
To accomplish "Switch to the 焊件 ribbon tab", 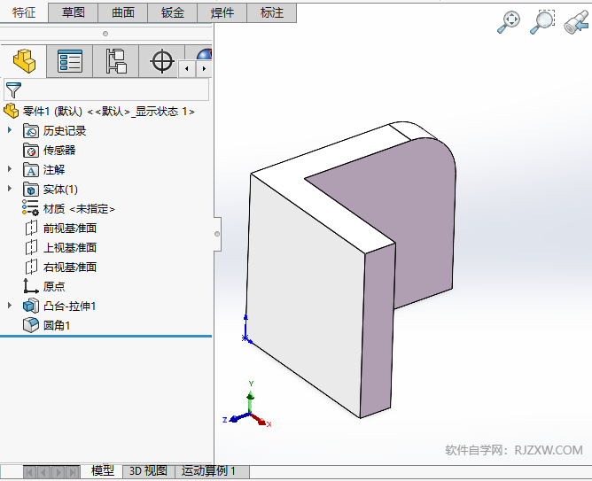I will pyautogui.click(x=222, y=12).
